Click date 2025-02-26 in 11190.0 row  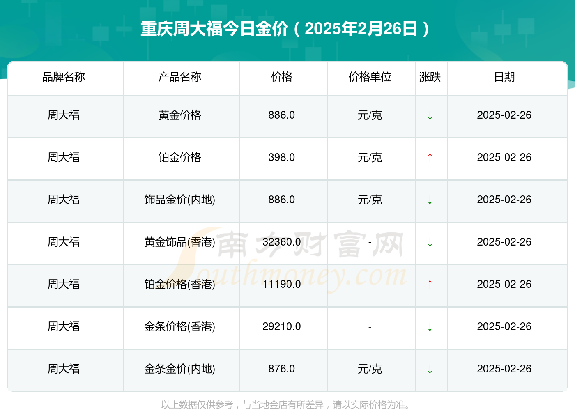pyautogui.click(x=504, y=285)
